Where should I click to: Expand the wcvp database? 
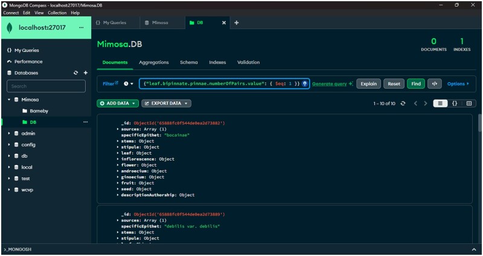pyautogui.click(x=9, y=190)
